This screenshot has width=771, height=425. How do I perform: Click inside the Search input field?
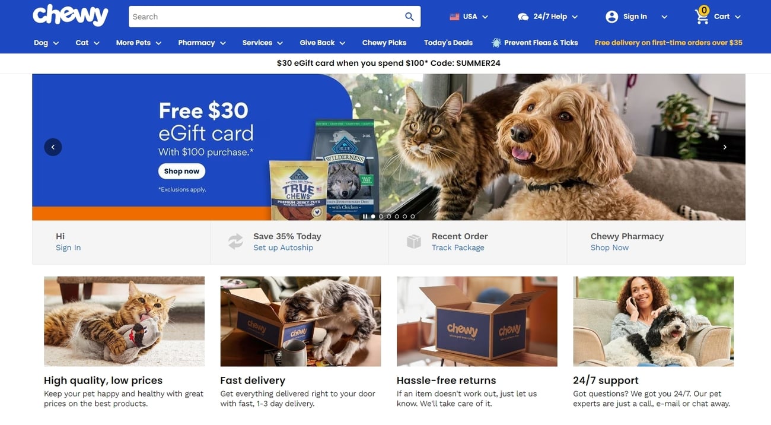tap(264, 17)
